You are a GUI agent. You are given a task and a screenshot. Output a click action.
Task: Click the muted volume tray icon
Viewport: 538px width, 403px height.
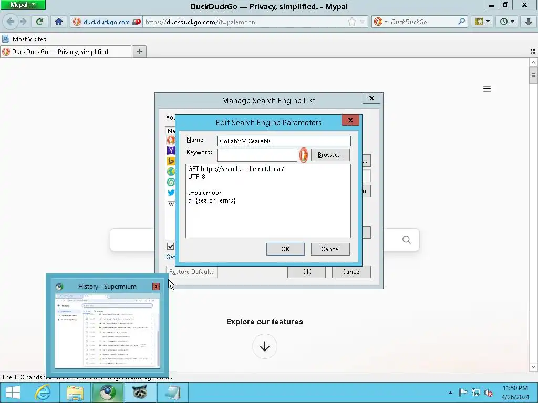pos(489,393)
